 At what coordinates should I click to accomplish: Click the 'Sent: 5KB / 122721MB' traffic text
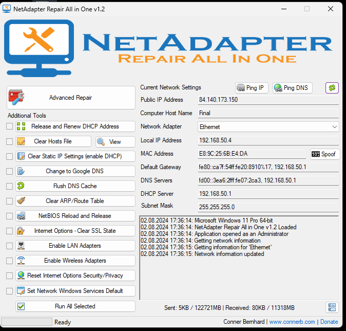coord(193,308)
